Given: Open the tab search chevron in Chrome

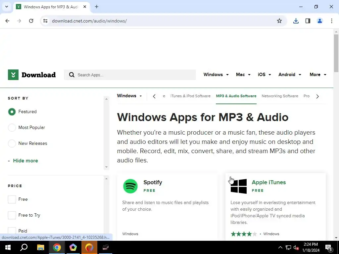Looking at the screenshot, I should pos(7,7).
